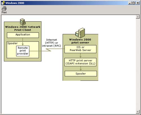
Task: Minimize the Windows 2000 window
Action: (x=130, y=3)
